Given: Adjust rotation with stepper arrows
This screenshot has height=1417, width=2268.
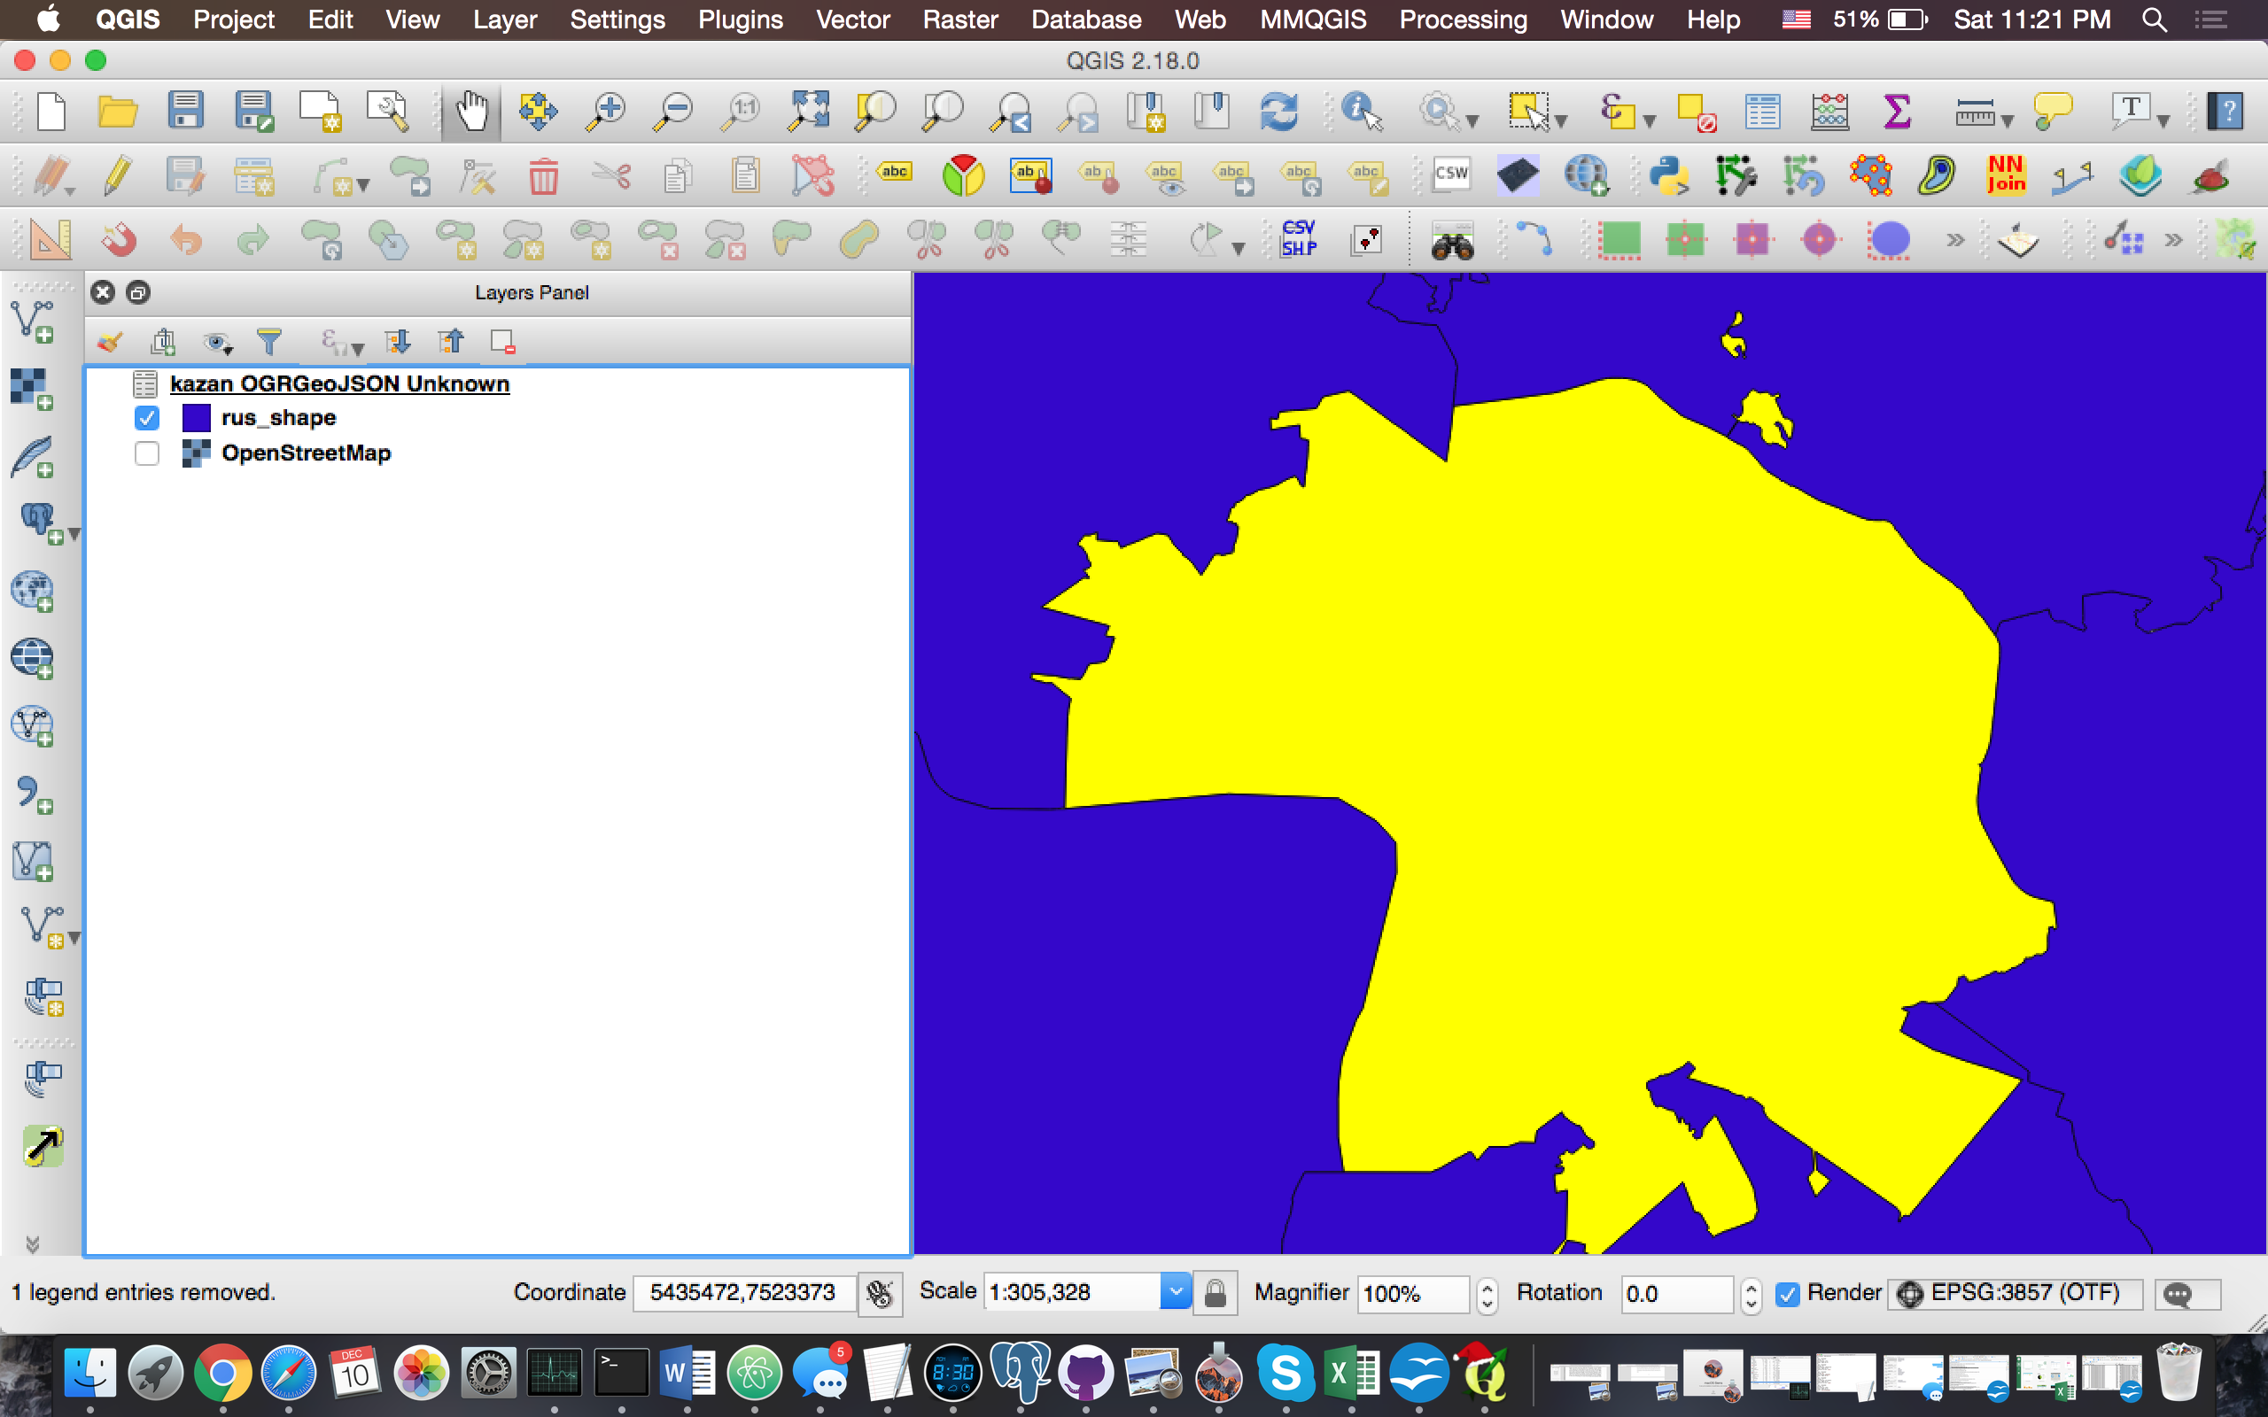Looking at the screenshot, I should coord(1751,1294).
